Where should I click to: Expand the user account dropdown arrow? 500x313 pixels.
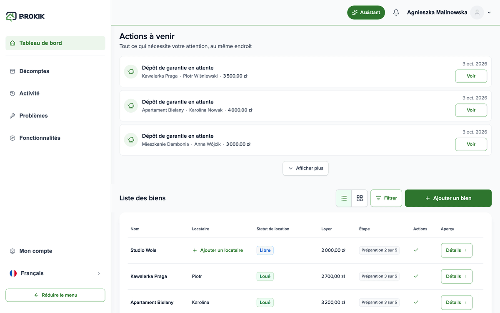(489, 13)
